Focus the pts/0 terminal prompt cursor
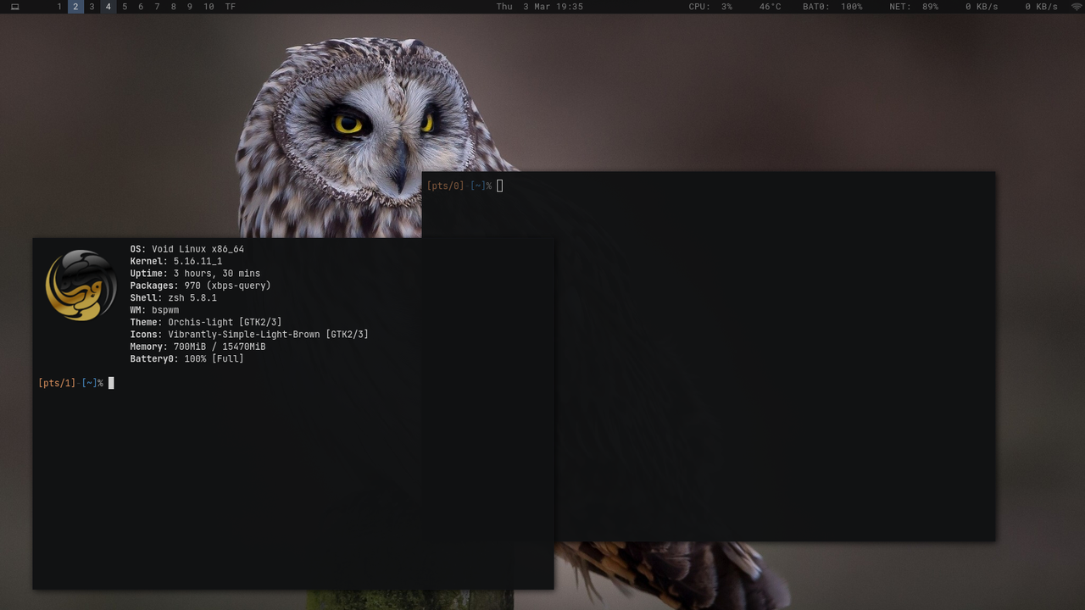 coord(500,186)
